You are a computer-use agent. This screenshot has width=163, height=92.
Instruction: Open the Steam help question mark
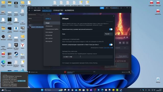(x=111, y=8)
